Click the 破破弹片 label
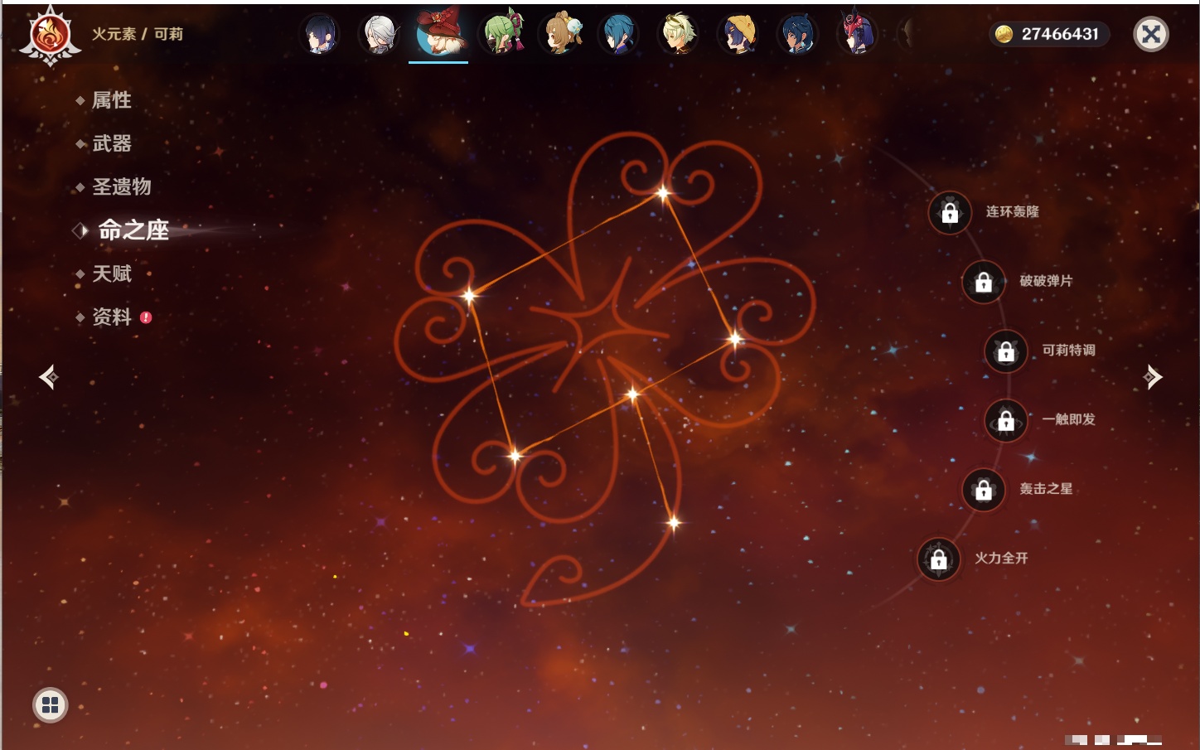The image size is (1200, 750). coord(1046,281)
